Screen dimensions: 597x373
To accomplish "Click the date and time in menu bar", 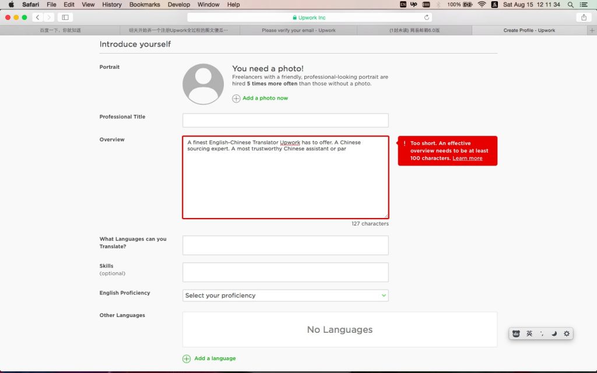I will (532, 5).
